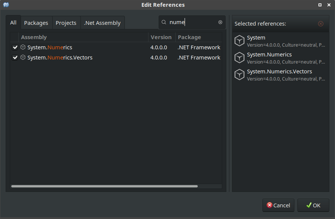Sort by the Version column header
Viewport: 335px width, 219px height.
[162, 37]
